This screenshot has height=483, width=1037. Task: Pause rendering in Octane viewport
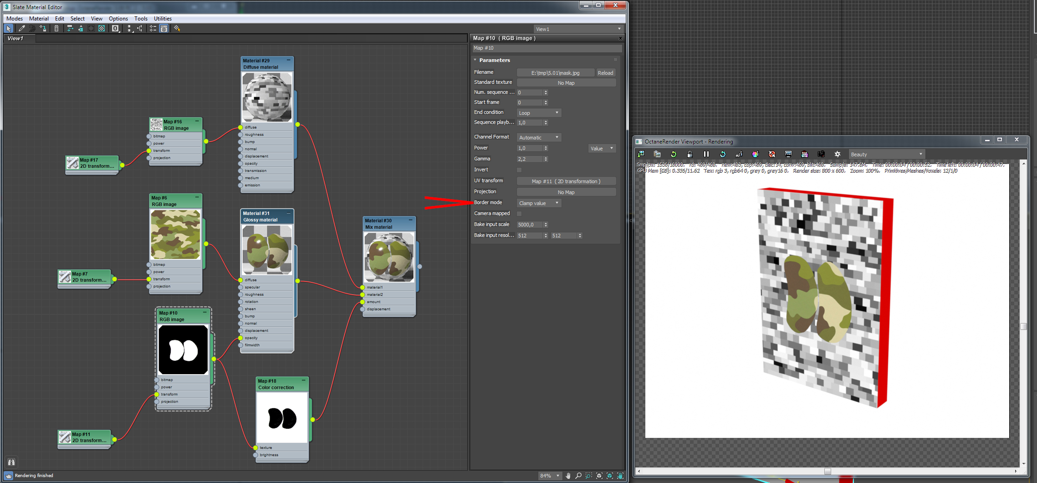706,154
